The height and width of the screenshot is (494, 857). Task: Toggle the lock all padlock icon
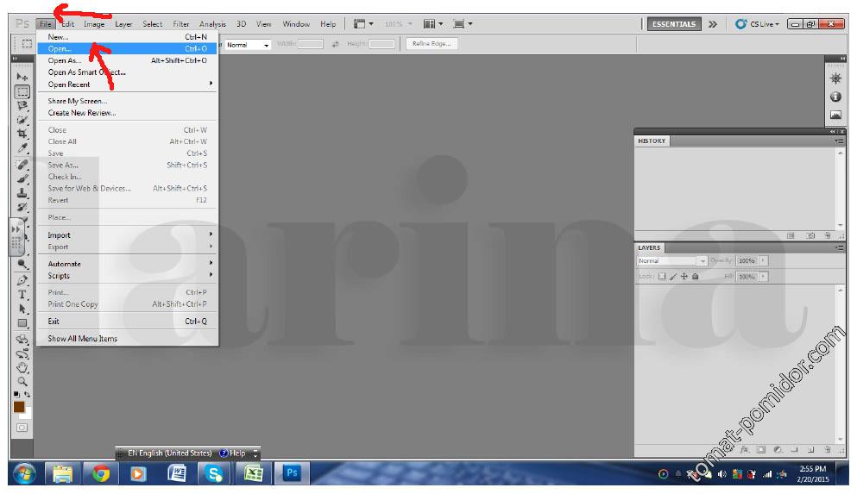pyautogui.click(x=696, y=277)
